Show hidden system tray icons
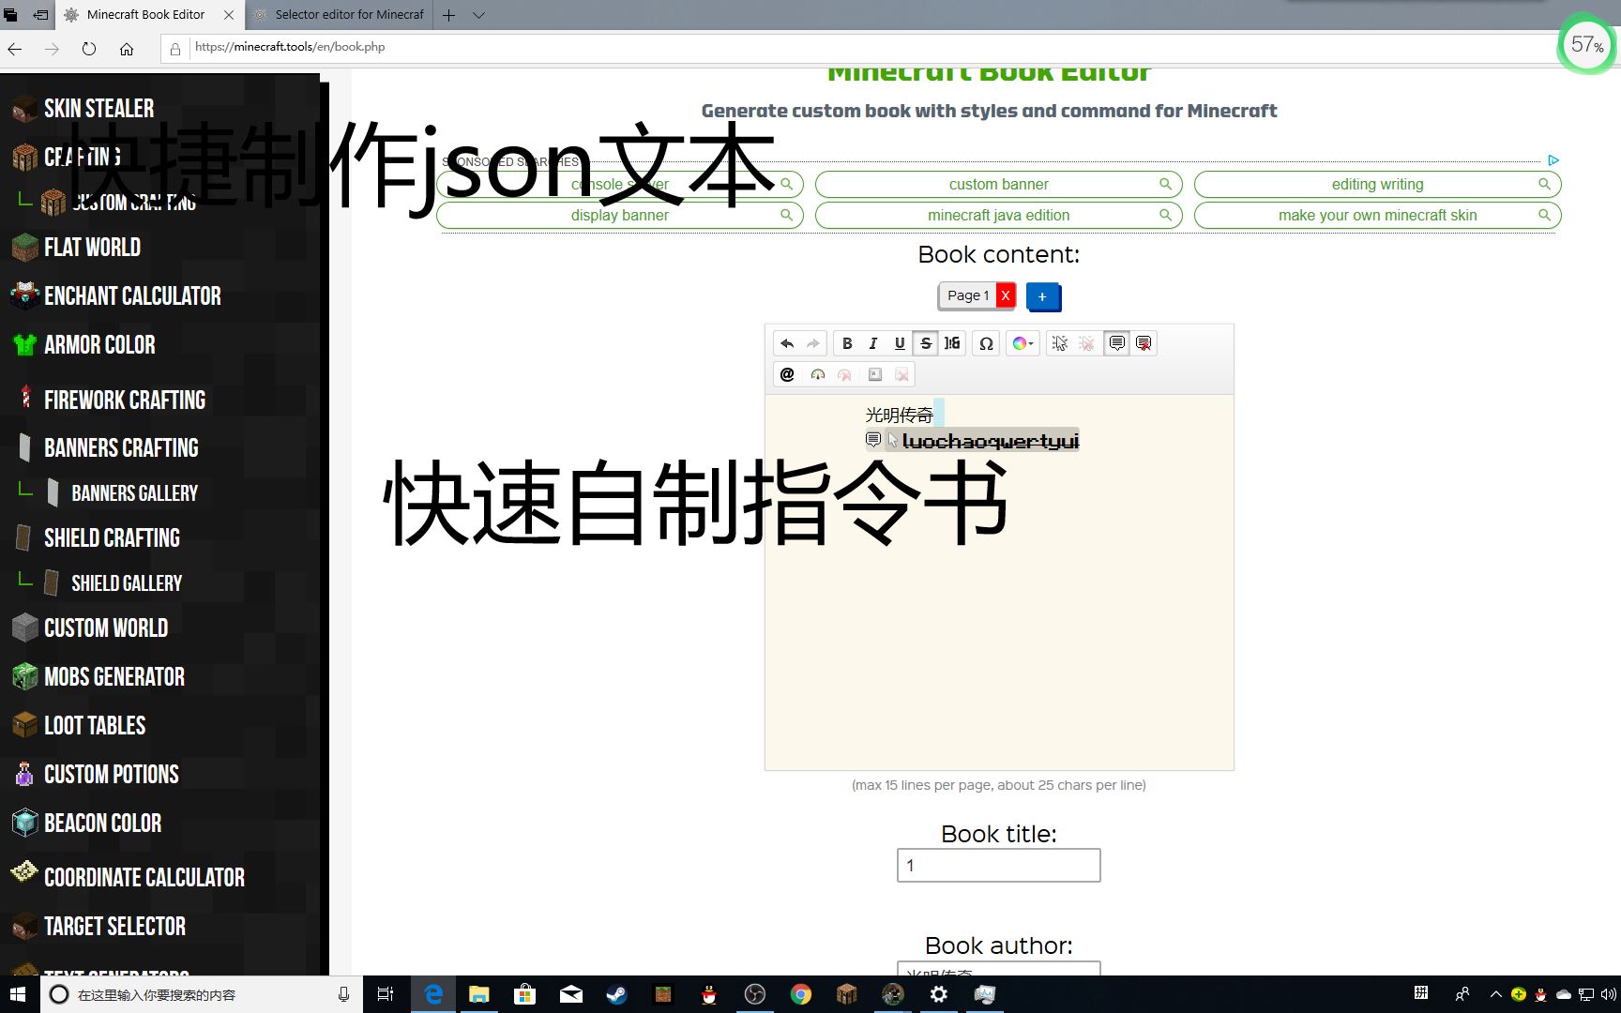 (x=1495, y=994)
